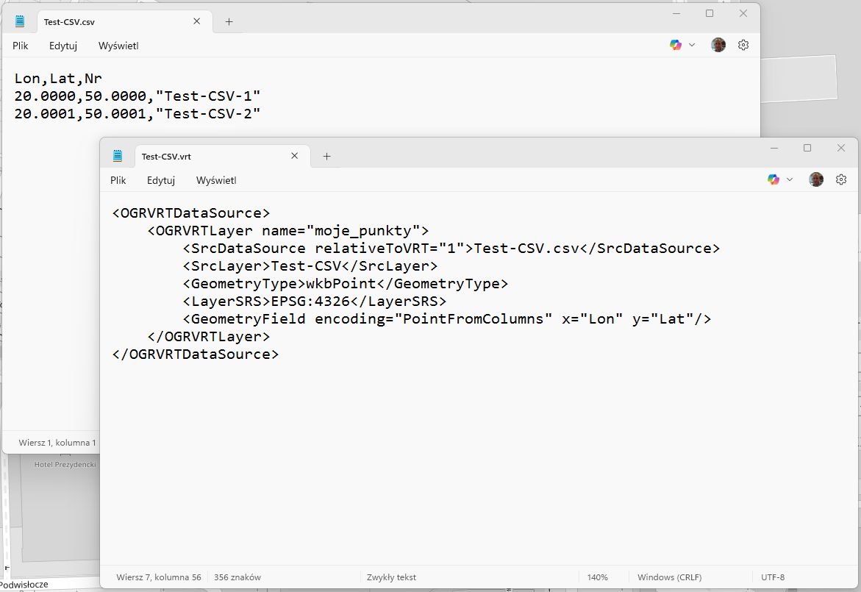
Task: Click the profile avatar in Test-CSV.vrt window
Action: click(x=816, y=179)
